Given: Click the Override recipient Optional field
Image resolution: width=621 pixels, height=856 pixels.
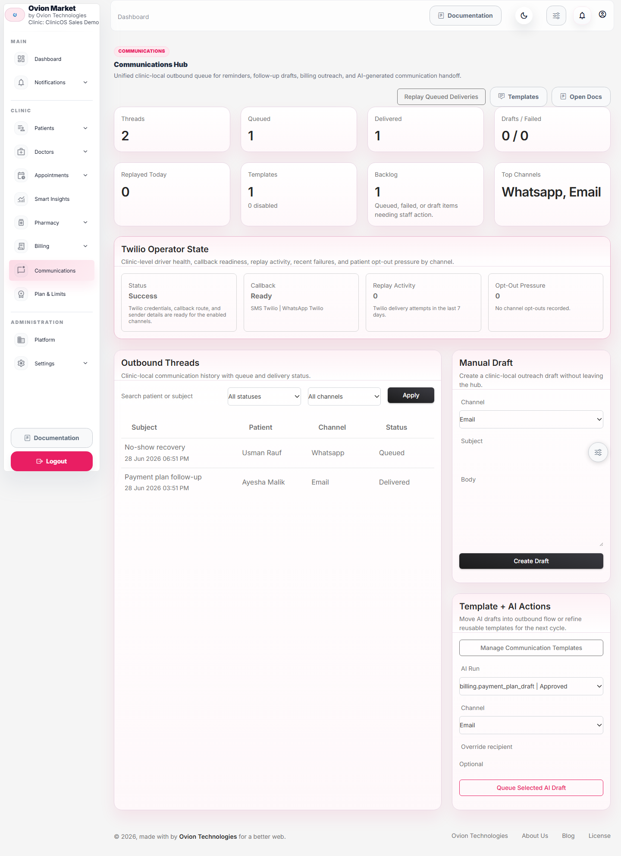Looking at the screenshot, I should [531, 764].
